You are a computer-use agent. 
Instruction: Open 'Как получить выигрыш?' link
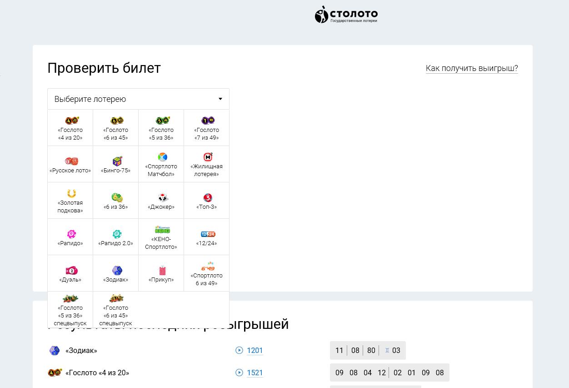pyautogui.click(x=472, y=68)
